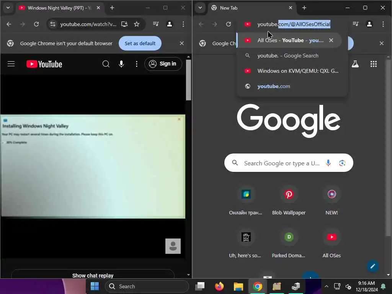Screen dimensions: 392x294
Task: Go to YouTube home via logo
Action: click(44, 64)
